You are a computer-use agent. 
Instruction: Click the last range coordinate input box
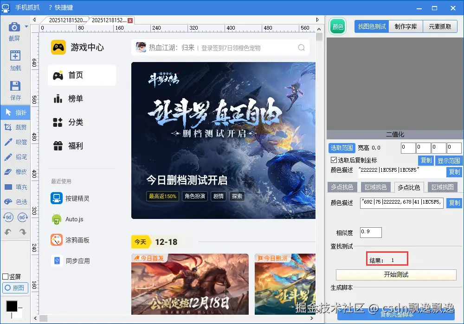coord(454,148)
